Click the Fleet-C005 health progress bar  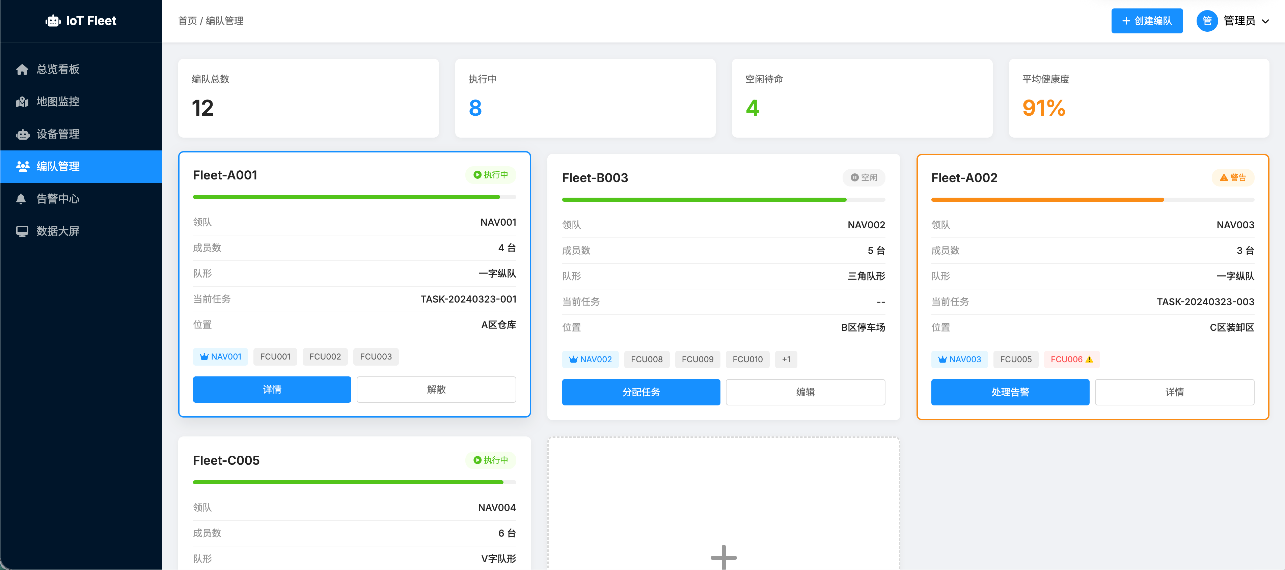(355, 482)
